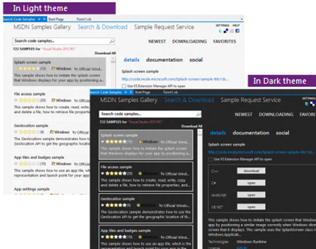Show NEWEST samples in Dark window
Viewport: 316px width, 249px height.
coord(244,114)
